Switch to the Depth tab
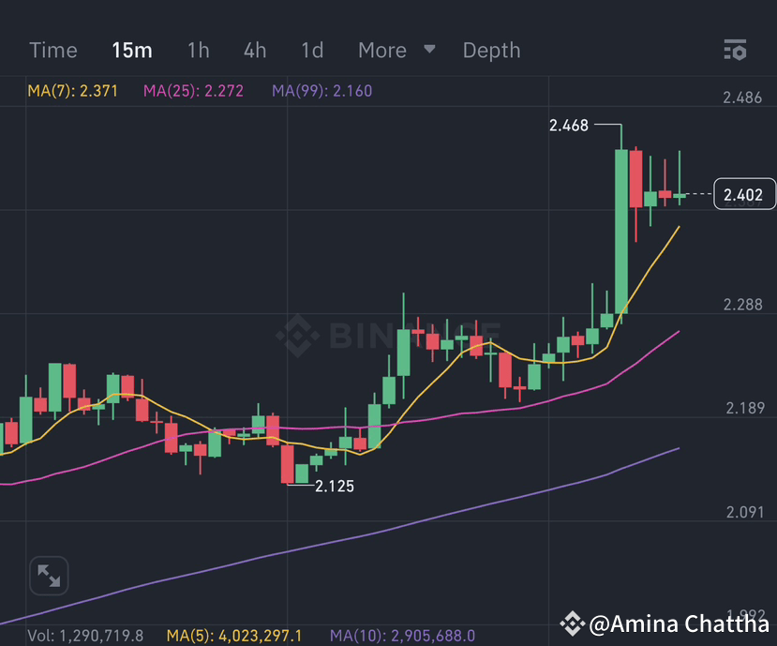Screen dimensions: 777x646 pos(491,51)
